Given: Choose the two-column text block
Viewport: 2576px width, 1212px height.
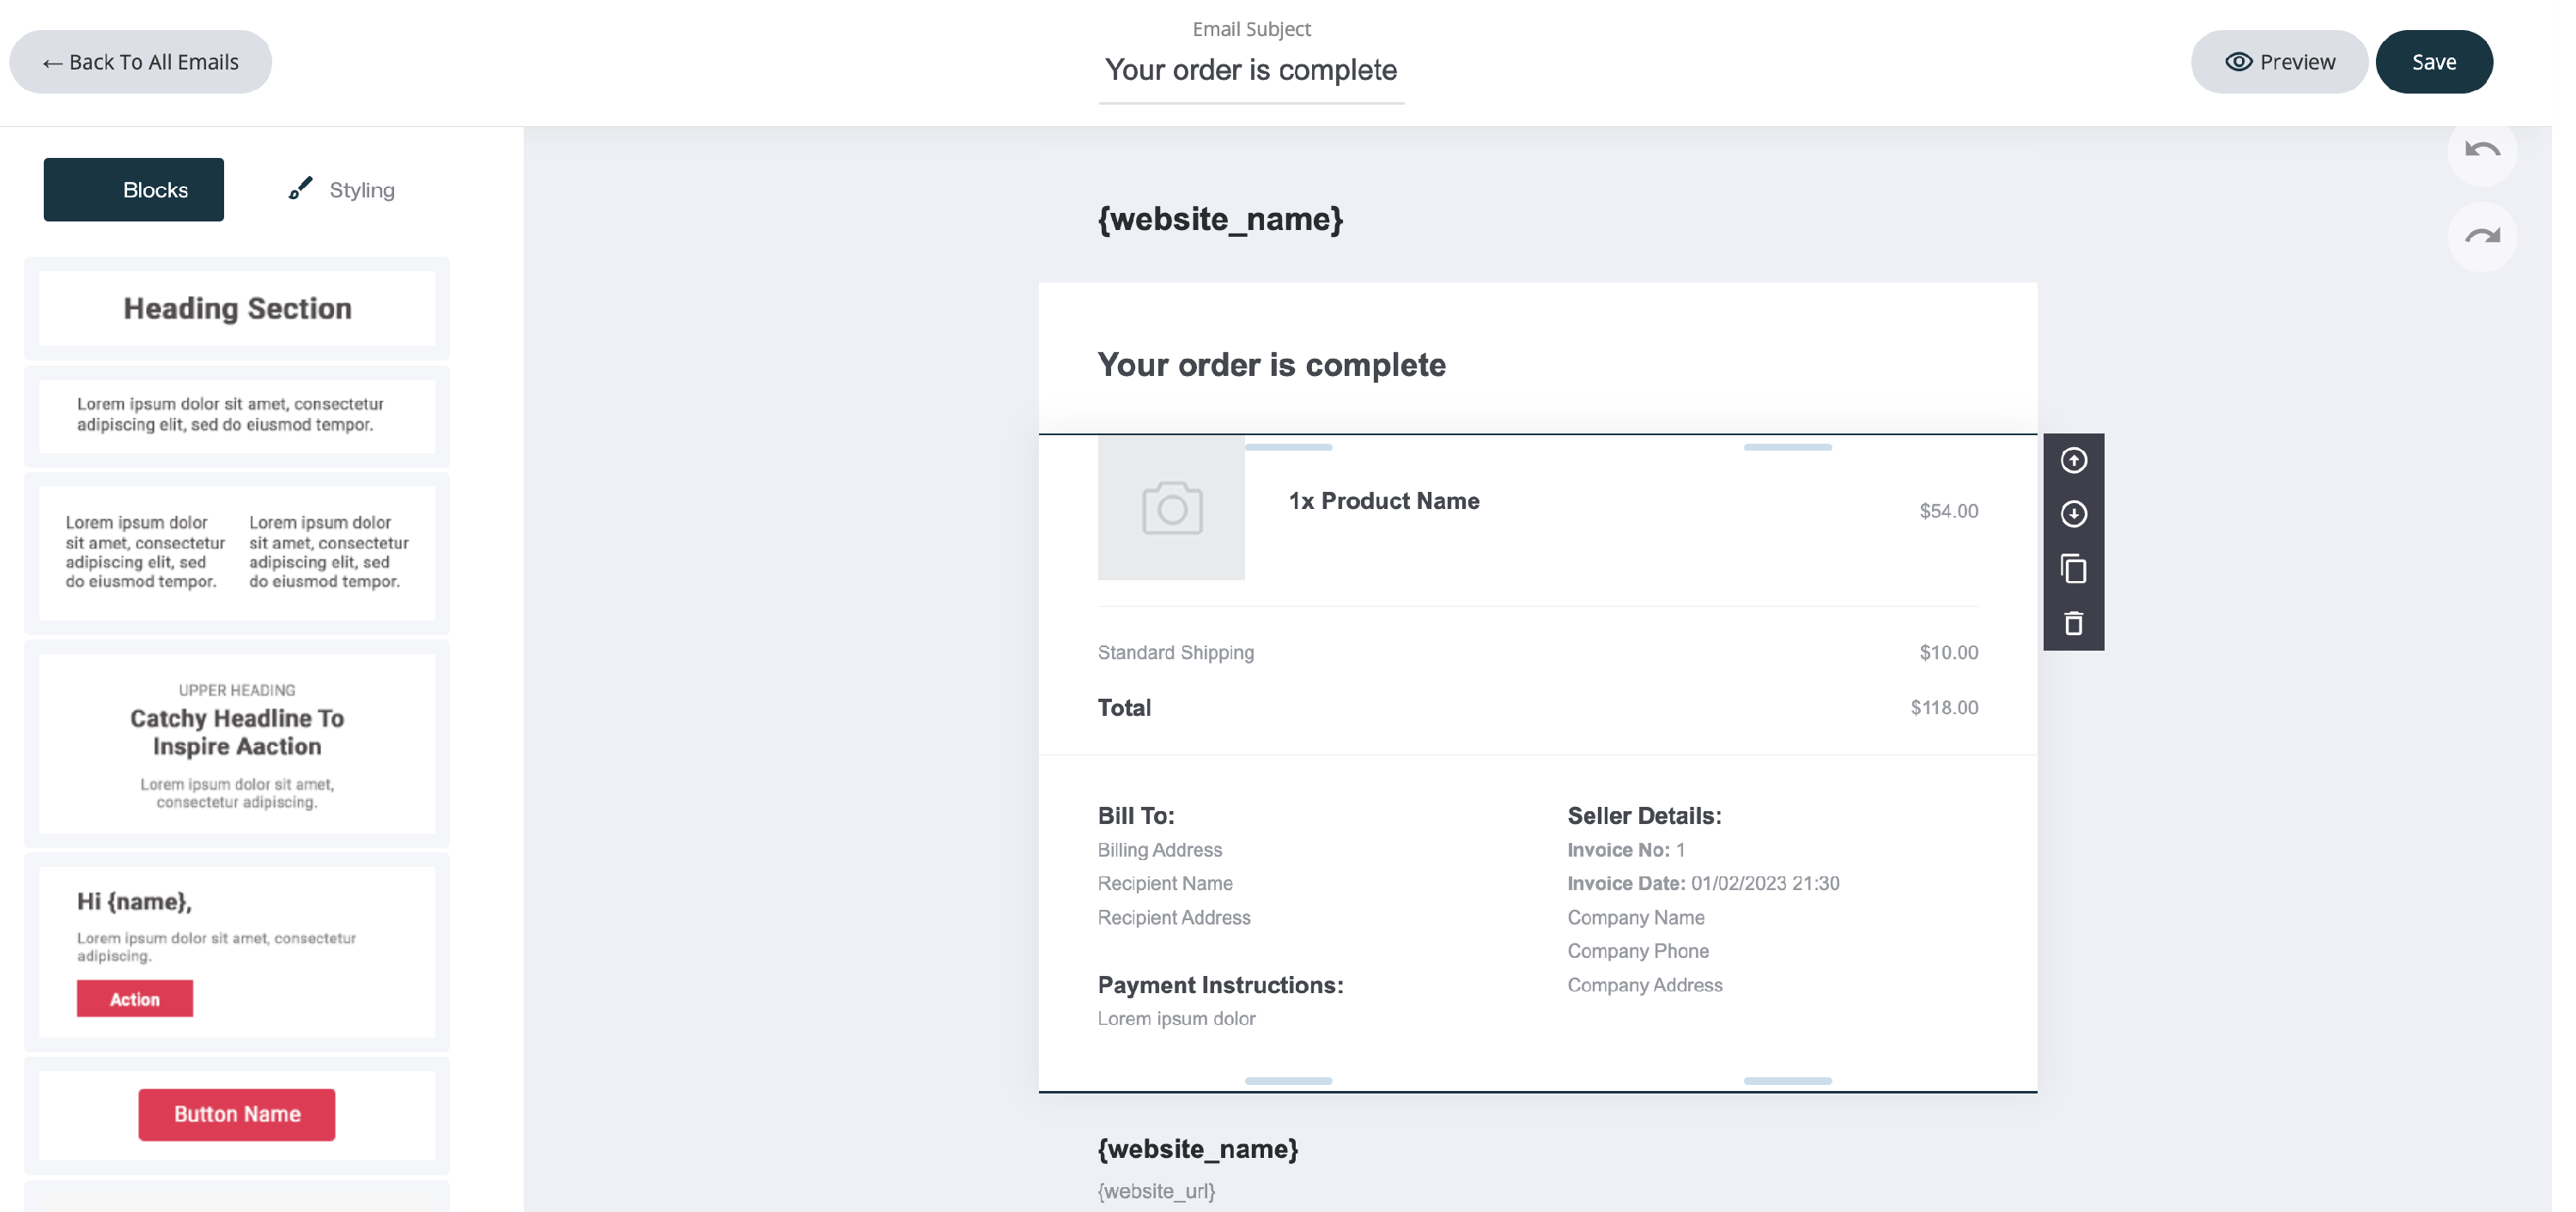Looking at the screenshot, I should 237,552.
